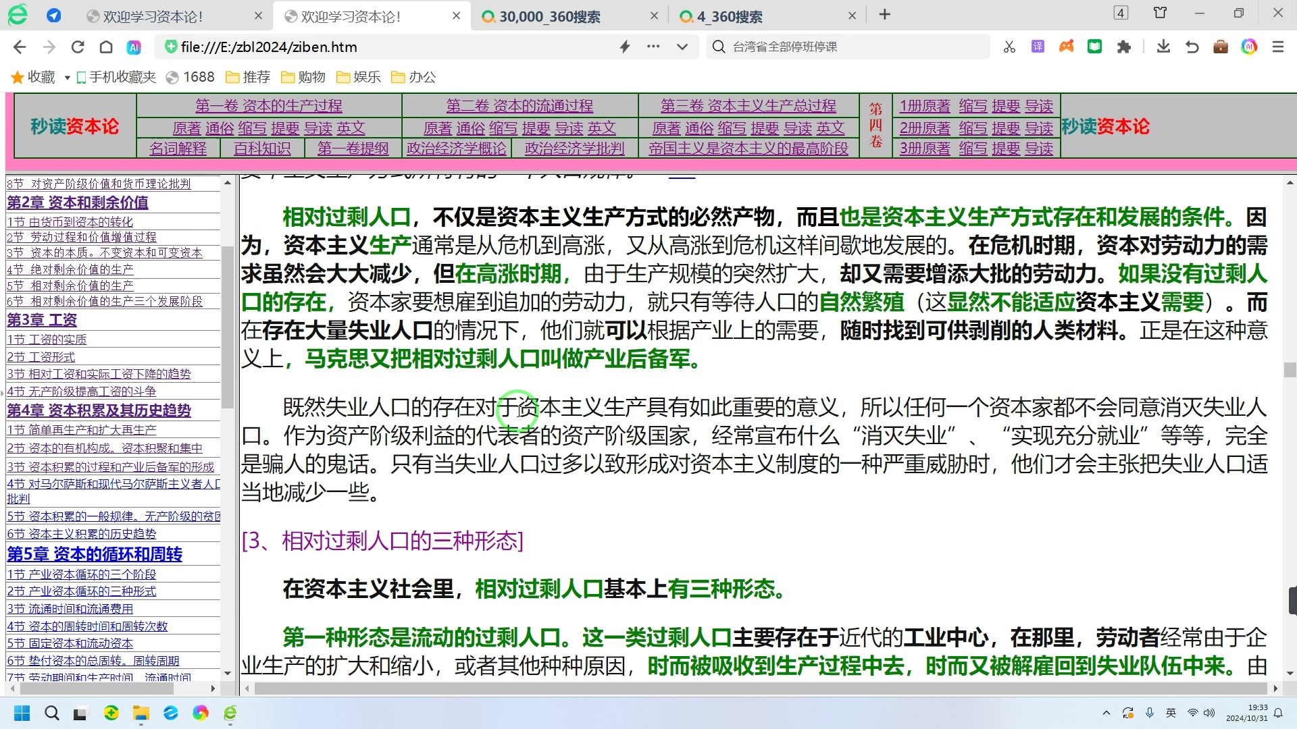The width and height of the screenshot is (1297, 729).
Task: Open 帝国主义是资本主义的最高阶段 link
Action: pyautogui.click(x=748, y=148)
